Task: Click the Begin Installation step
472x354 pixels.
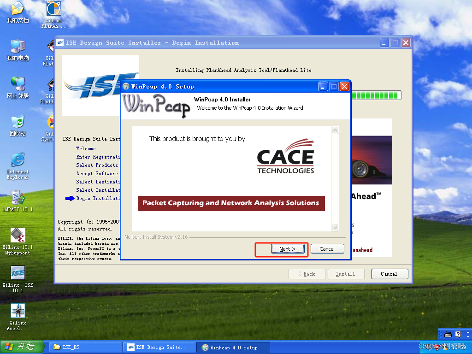Action: pos(98,198)
